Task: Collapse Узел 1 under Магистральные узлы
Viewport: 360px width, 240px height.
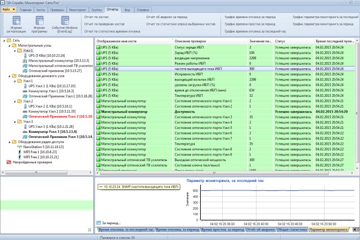Action: click(15, 51)
